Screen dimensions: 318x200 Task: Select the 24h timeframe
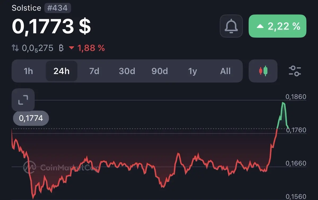coord(61,71)
